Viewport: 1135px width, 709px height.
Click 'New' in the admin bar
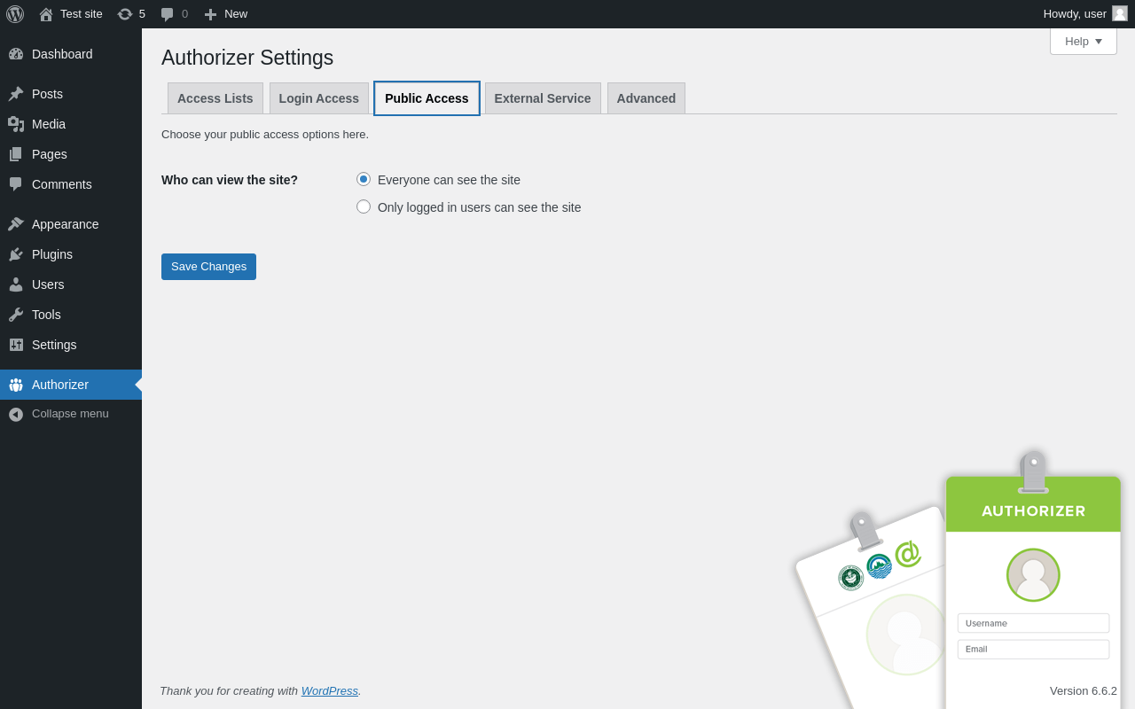tap(236, 14)
